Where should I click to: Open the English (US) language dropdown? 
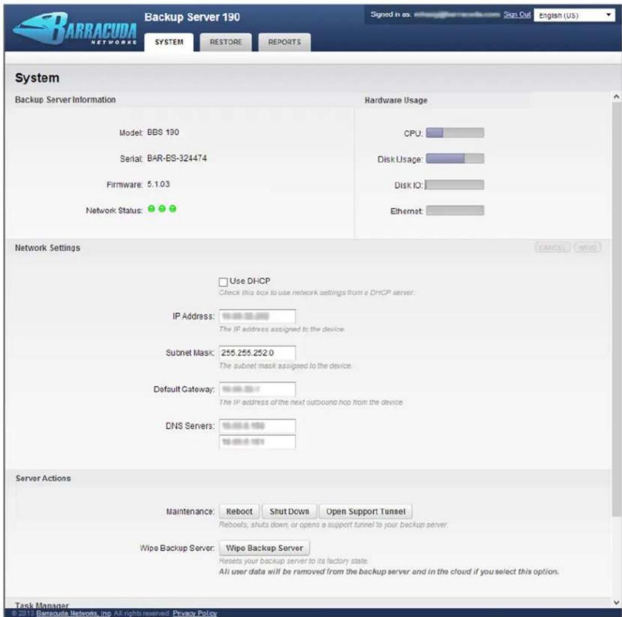(x=574, y=15)
